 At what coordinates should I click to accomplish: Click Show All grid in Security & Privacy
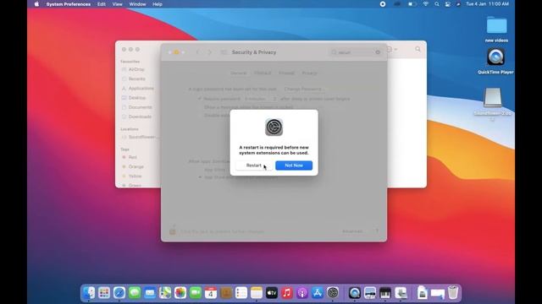(224, 52)
